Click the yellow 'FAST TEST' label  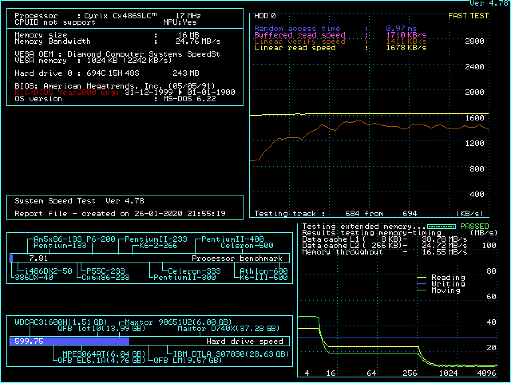(x=468, y=16)
